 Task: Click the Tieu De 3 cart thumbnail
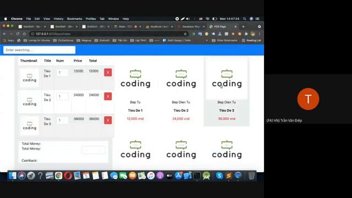29,126
